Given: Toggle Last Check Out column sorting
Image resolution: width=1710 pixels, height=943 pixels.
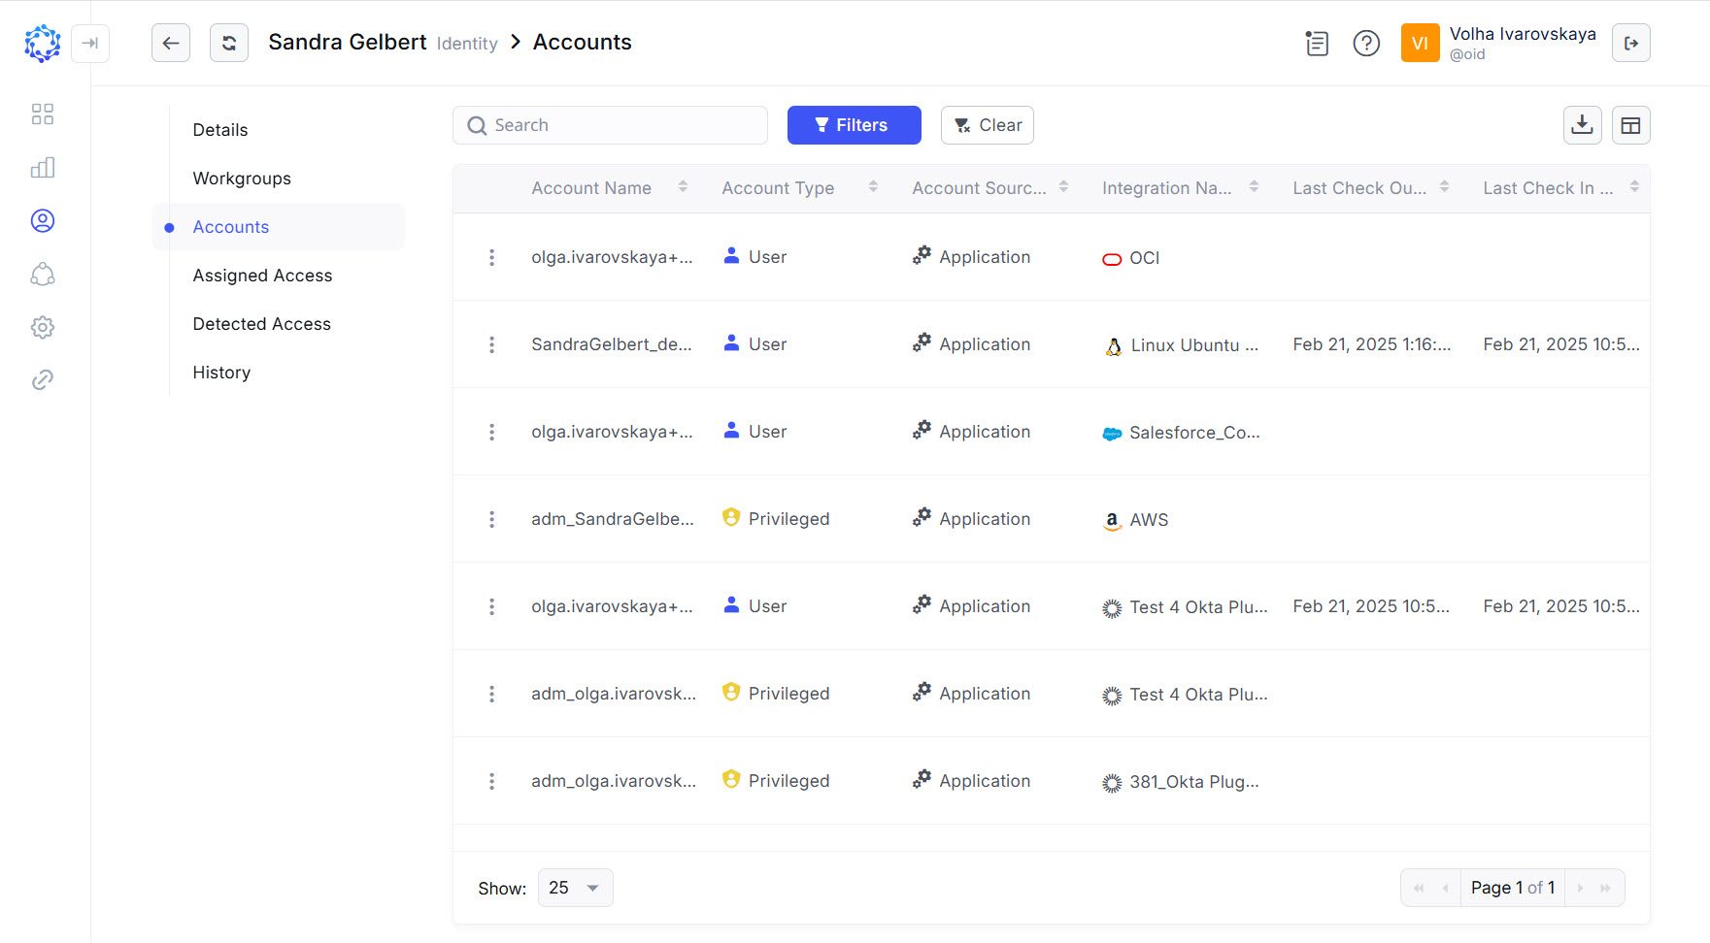Looking at the screenshot, I should click(x=1445, y=187).
